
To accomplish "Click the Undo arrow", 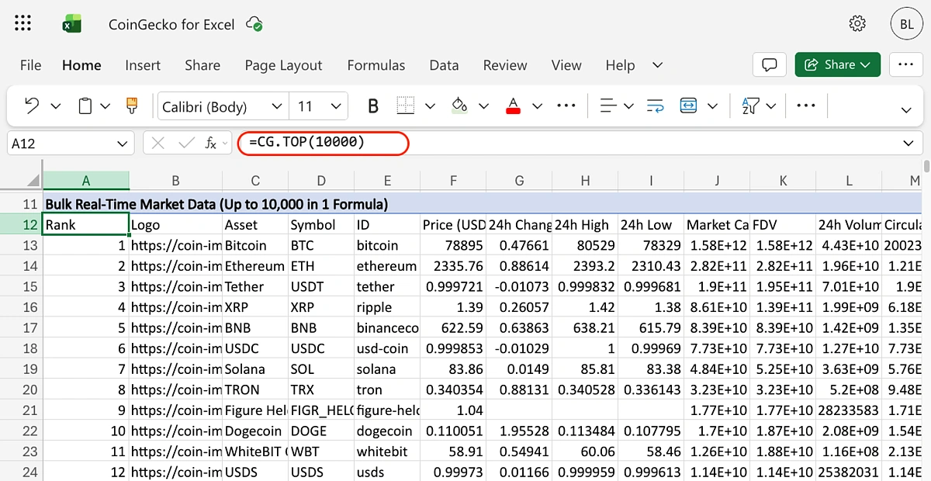I will (32, 106).
